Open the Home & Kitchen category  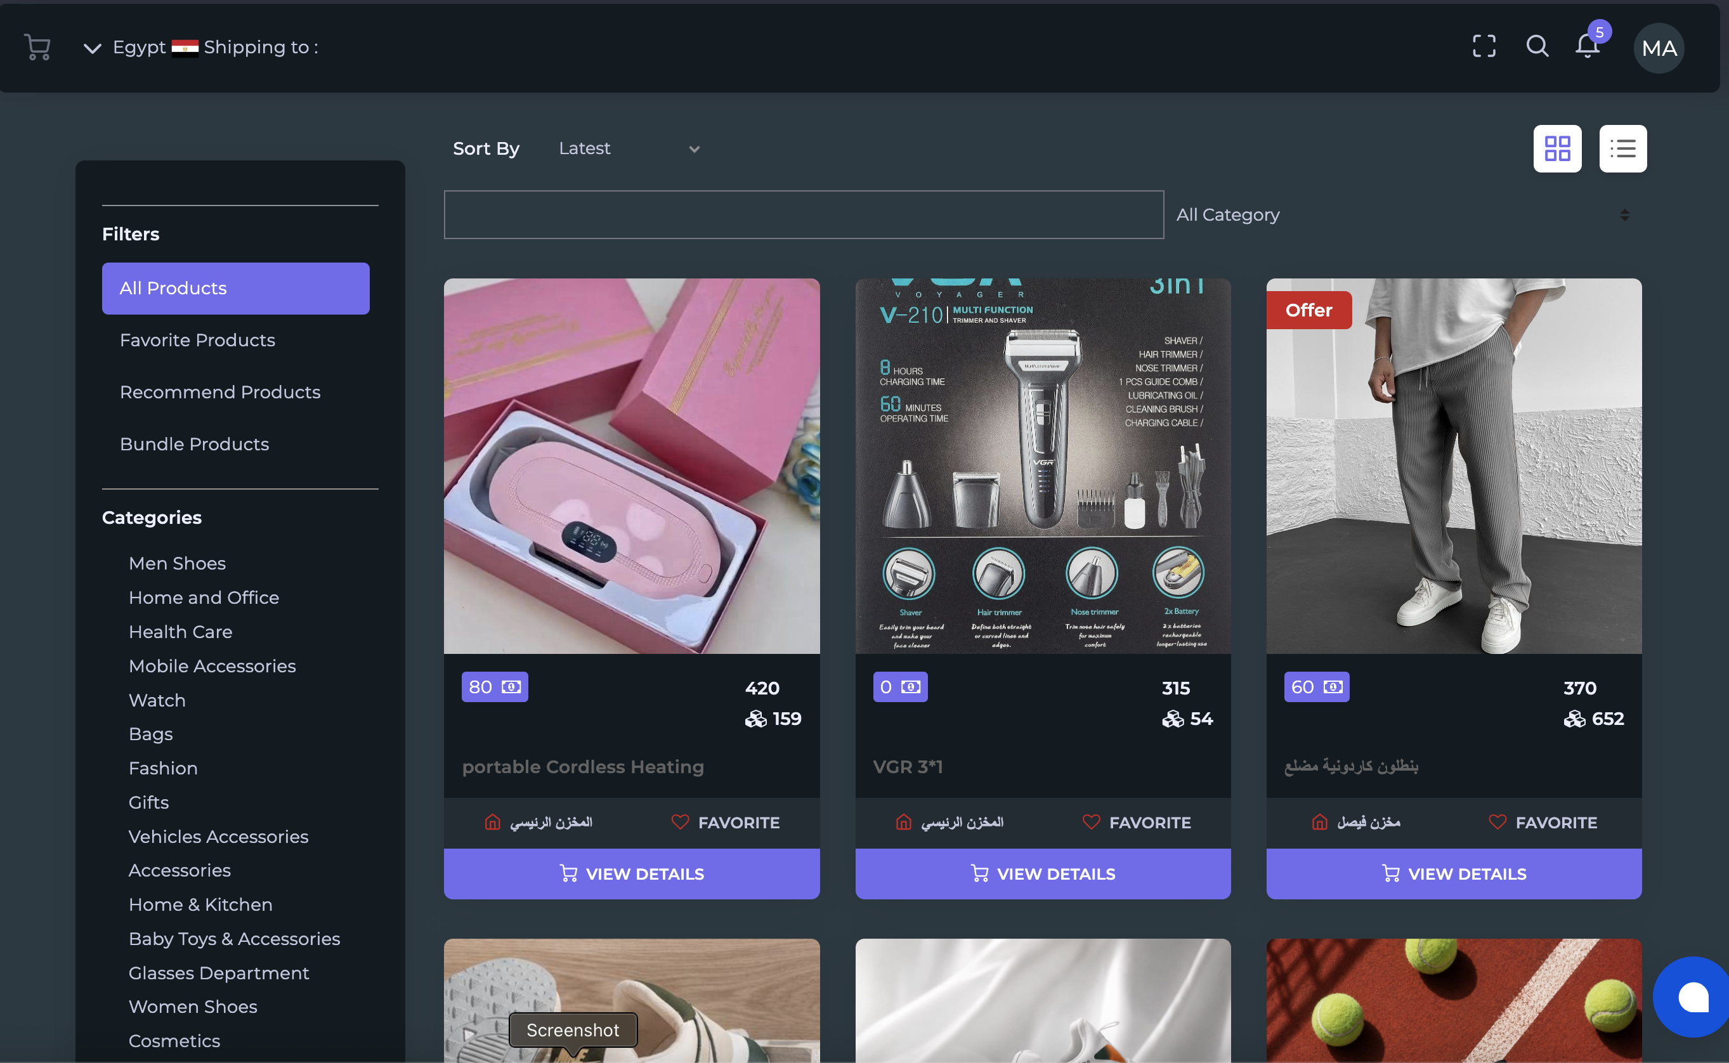(x=200, y=905)
